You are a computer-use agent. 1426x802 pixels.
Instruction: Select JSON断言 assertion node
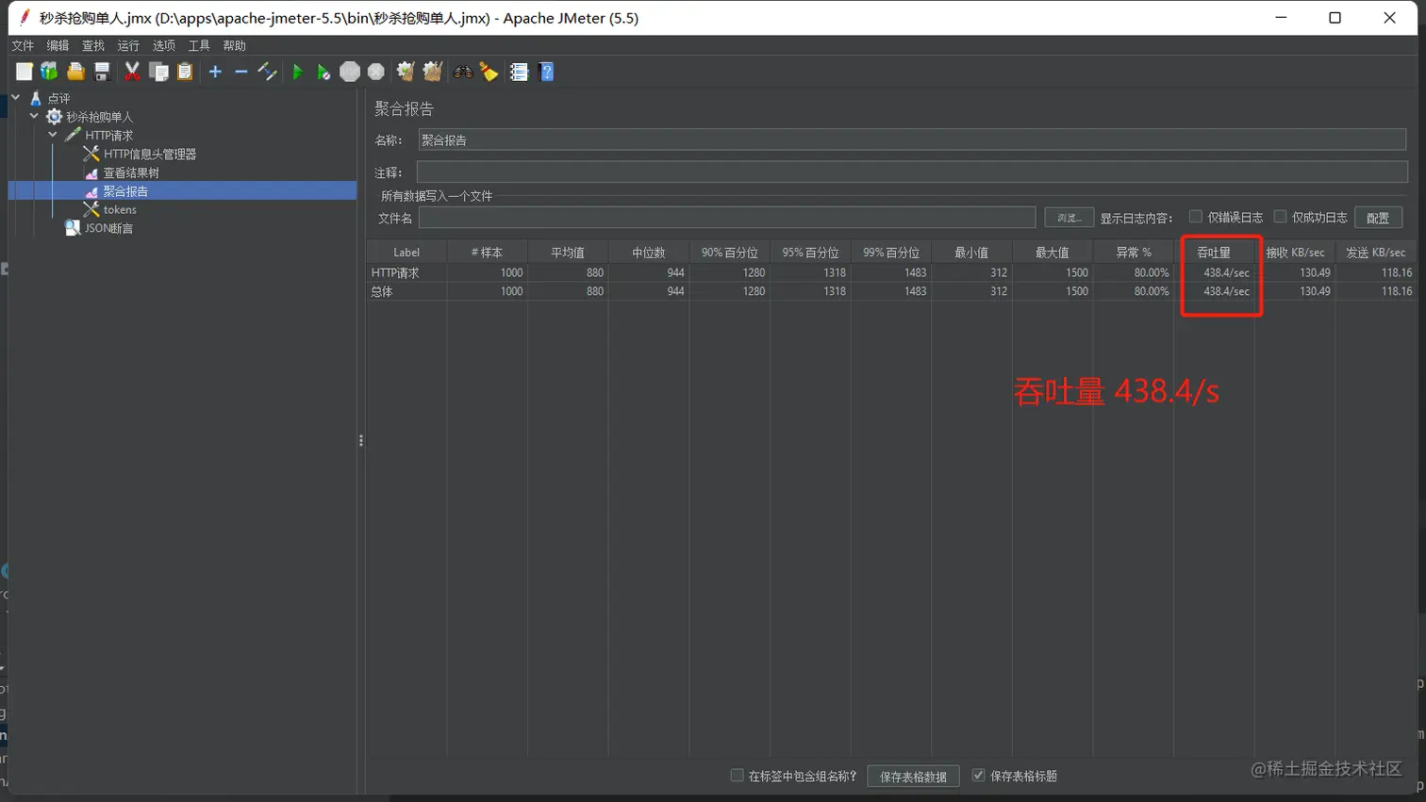[x=108, y=228]
